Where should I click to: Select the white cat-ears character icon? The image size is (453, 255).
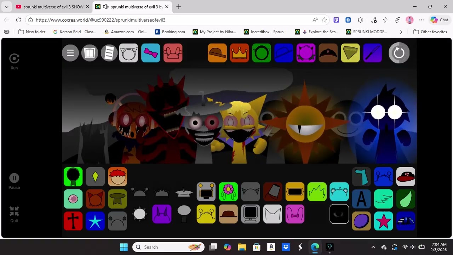[128, 53]
